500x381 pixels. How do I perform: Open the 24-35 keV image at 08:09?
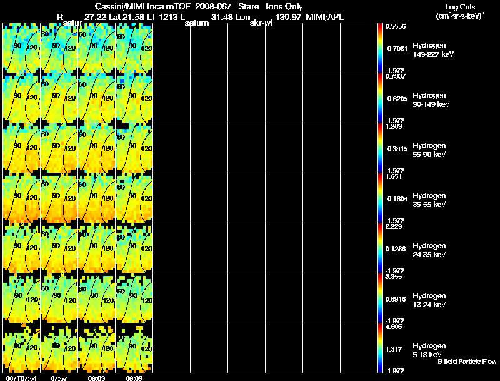(134, 248)
